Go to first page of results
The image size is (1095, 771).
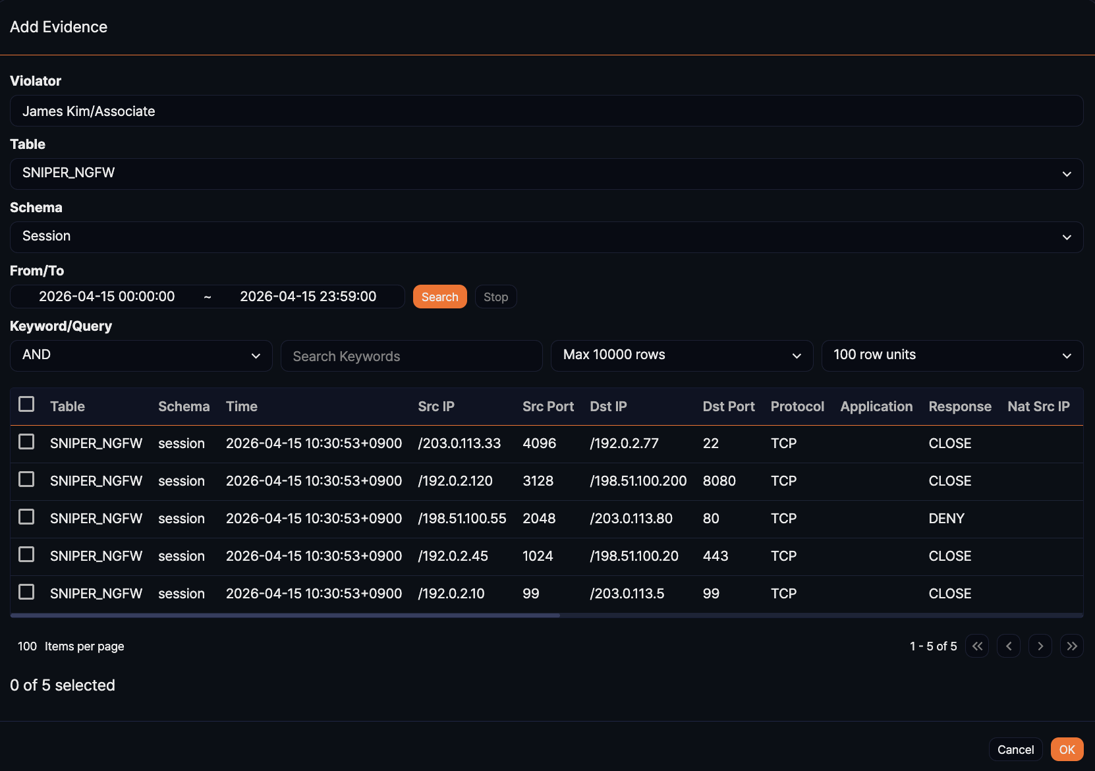[x=977, y=646]
